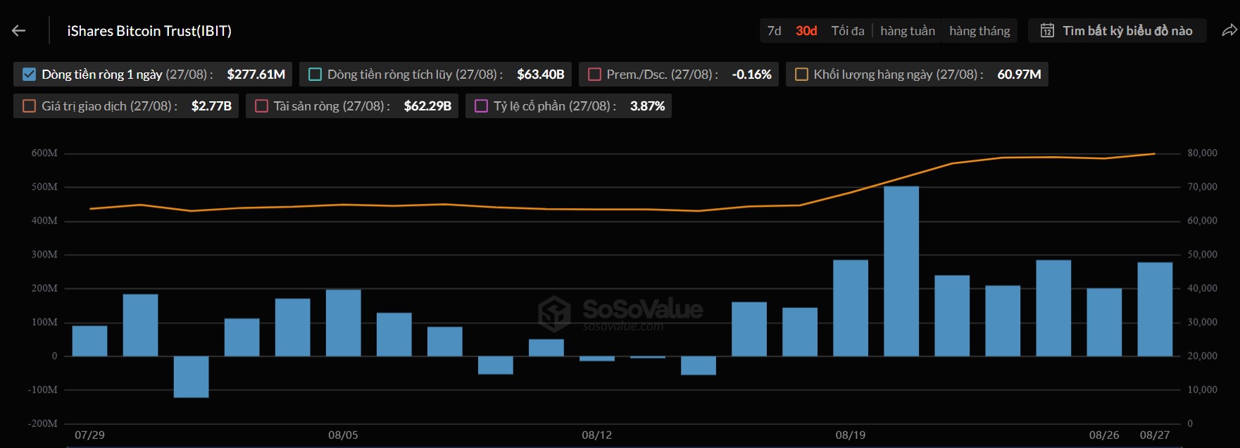Enable Prem./Dsc. checkbox
1240x448 pixels.
(594, 74)
